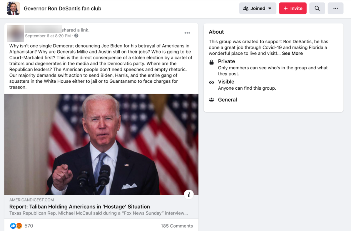Click the Private lock icon

pos(212,62)
